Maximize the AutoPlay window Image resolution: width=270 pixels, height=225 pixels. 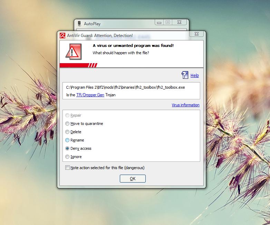168,22
